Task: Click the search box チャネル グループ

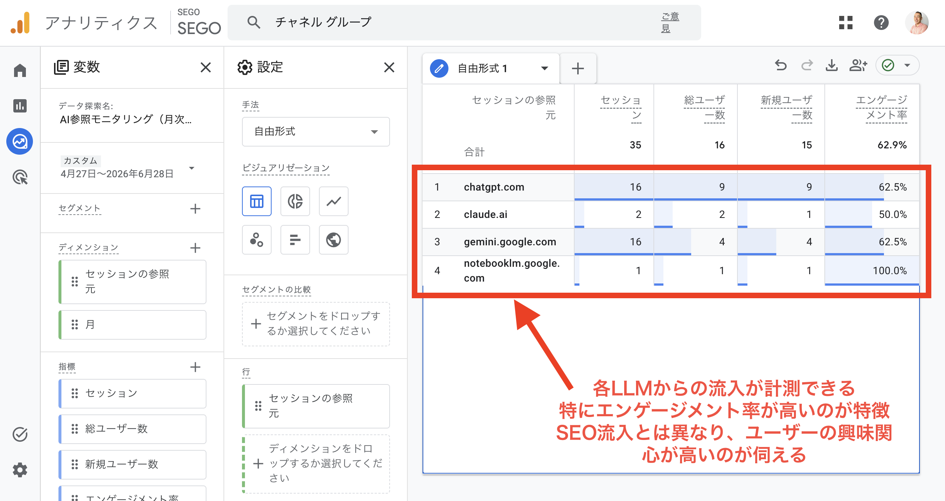Action: (x=464, y=23)
